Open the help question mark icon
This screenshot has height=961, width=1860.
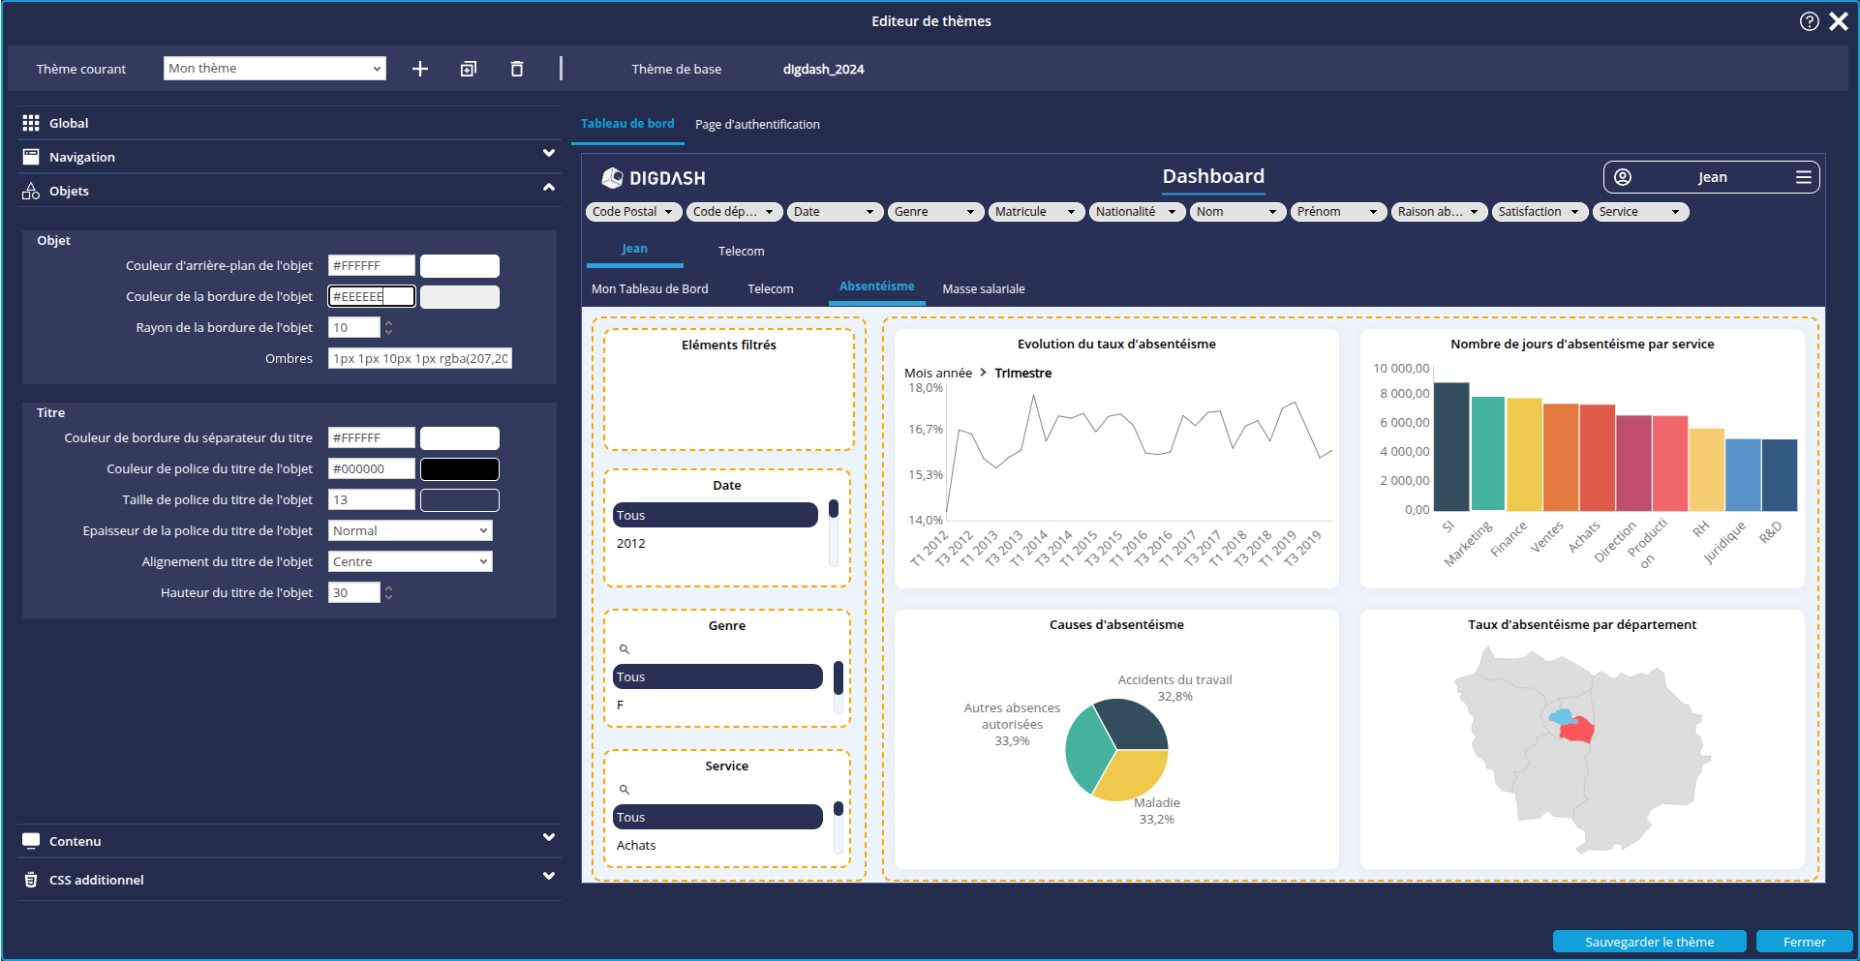1809,21
